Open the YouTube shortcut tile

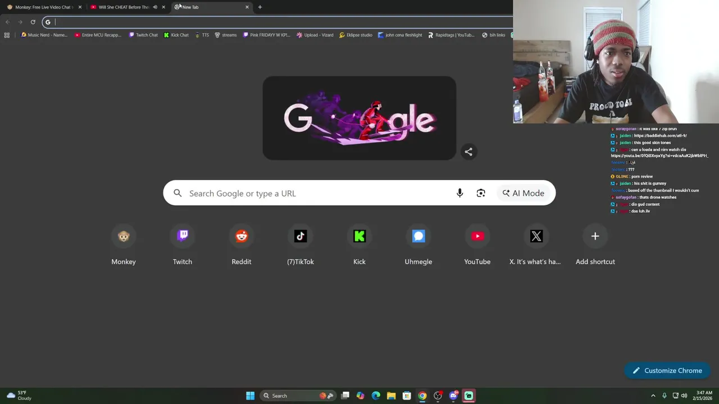click(x=477, y=246)
